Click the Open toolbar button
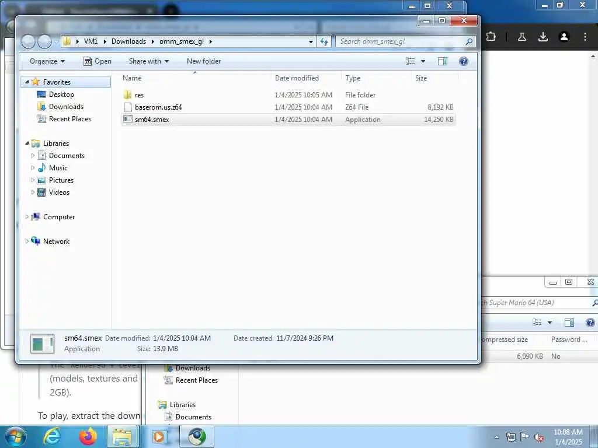Image resolution: width=598 pixels, height=448 pixels. pyautogui.click(x=98, y=61)
